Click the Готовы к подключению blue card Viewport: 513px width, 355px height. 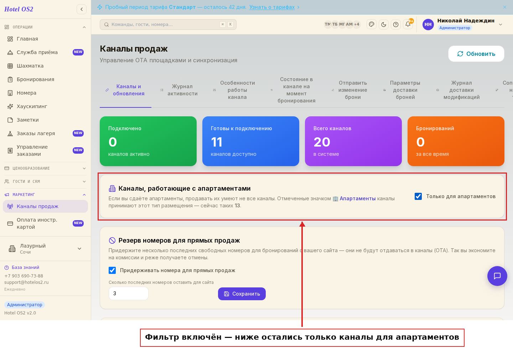(x=251, y=141)
